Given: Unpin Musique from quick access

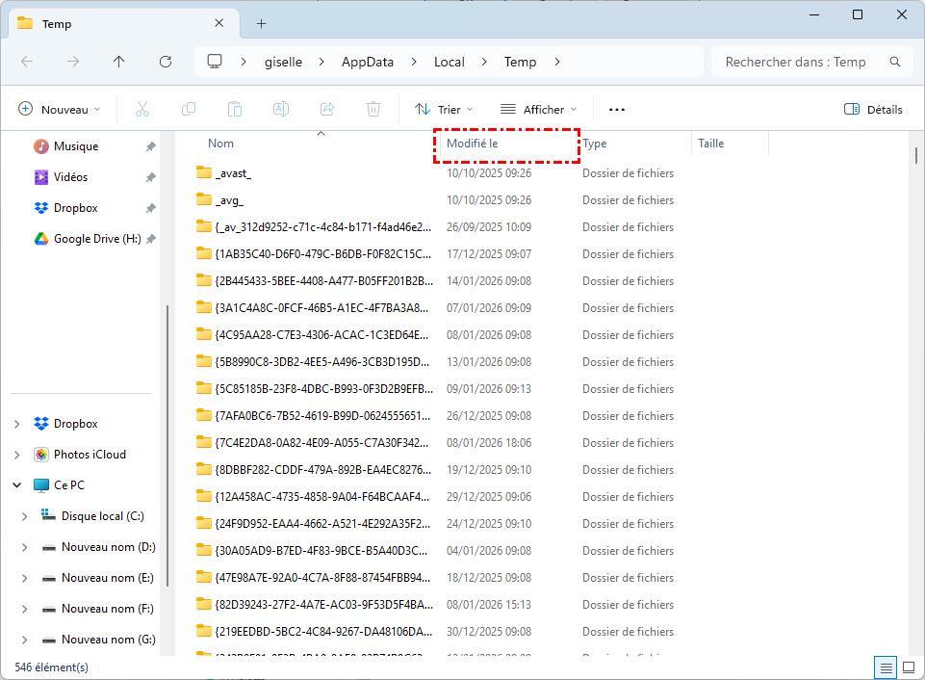Looking at the screenshot, I should coord(150,146).
